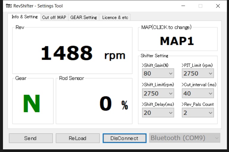Expand the Shift_Limit(rpm) combo box
Screen dimensions: 229x152
[158, 93]
